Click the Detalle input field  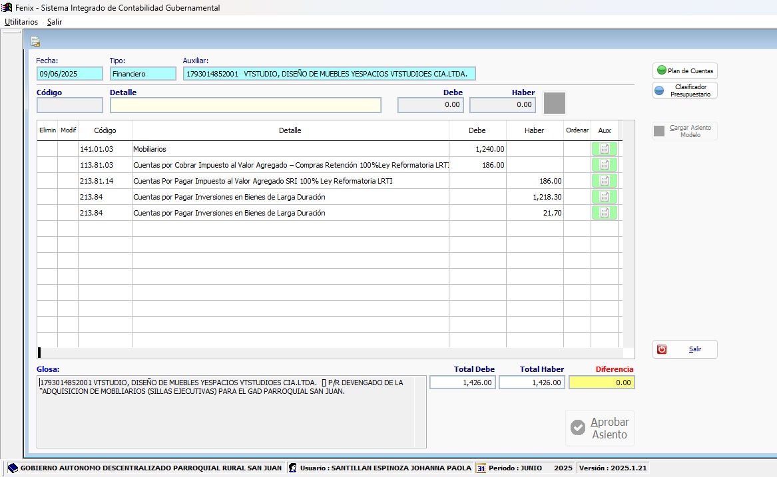coord(246,105)
